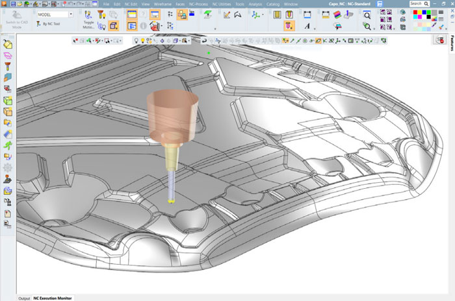Toggle the highlighted stock-layers icon
Screen dimensions: 455x301
point(182,14)
